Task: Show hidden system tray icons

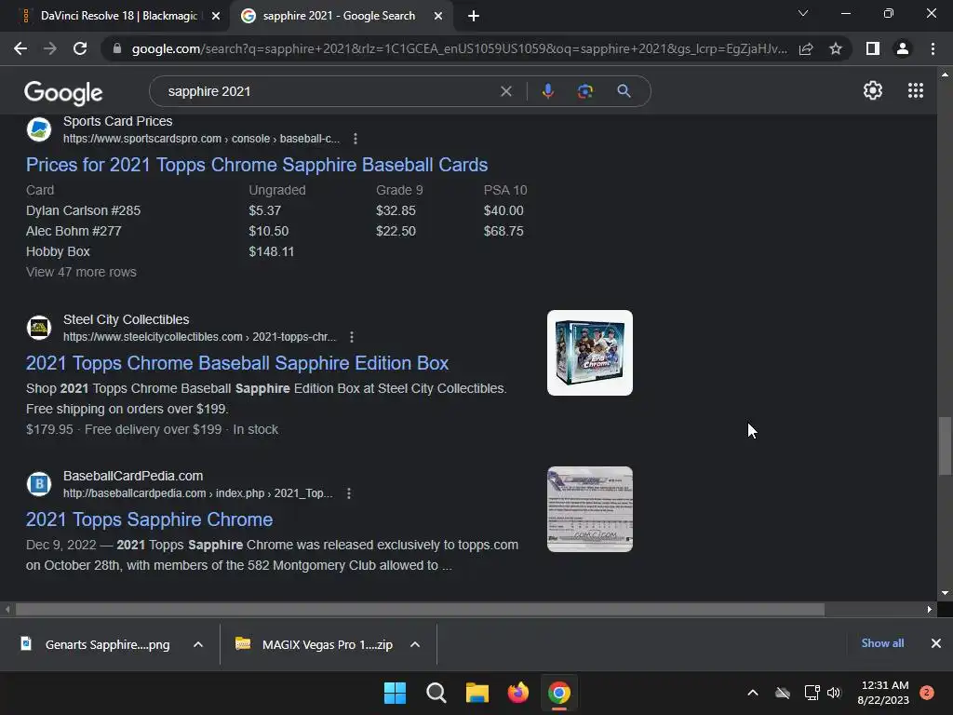Action: click(x=752, y=693)
